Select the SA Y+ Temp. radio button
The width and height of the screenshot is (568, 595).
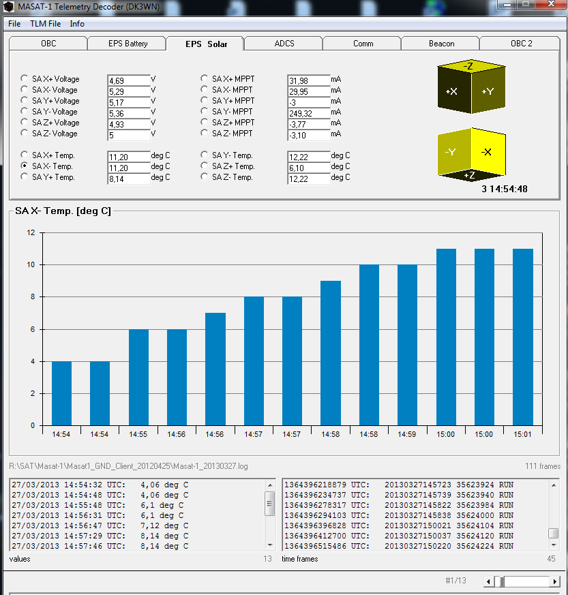click(25, 177)
